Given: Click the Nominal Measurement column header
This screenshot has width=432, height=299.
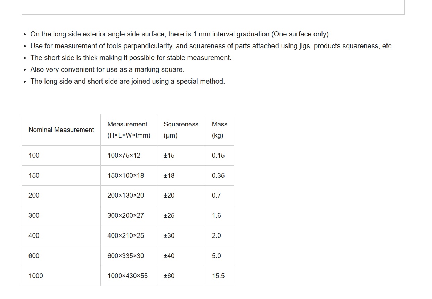Looking at the screenshot, I should pos(61,130).
